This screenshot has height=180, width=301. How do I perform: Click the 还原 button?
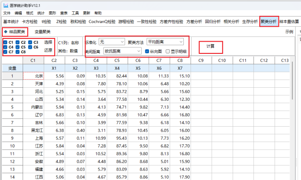[x=48, y=50]
